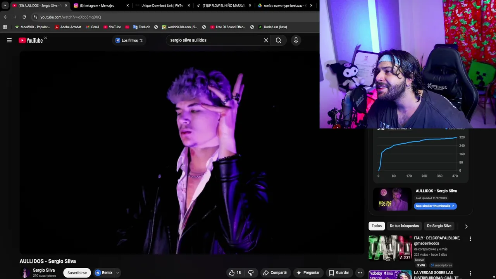Open Sergio Silva channel avatar
496x279 pixels.
(x=25, y=273)
